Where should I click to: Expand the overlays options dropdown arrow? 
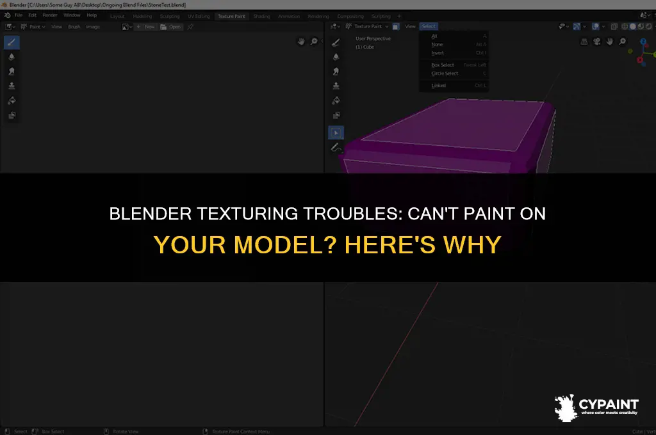603,26
